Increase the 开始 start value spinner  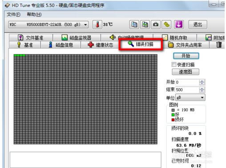click(202, 81)
